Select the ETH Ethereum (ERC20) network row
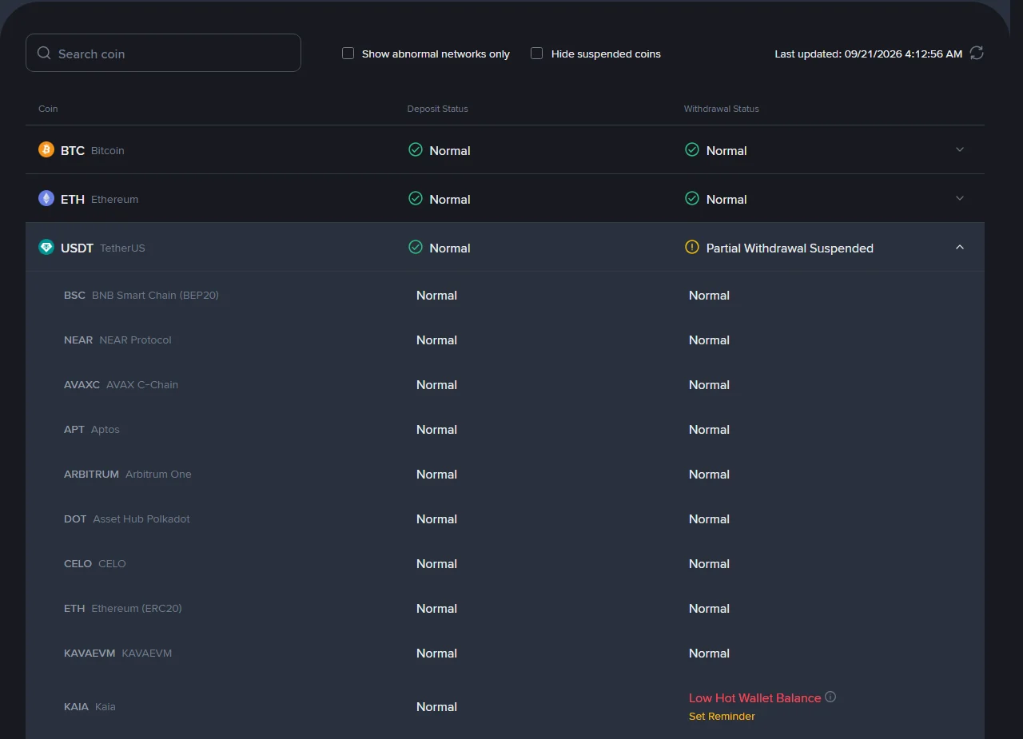This screenshot has height=739, width=1023. [505, 609]
